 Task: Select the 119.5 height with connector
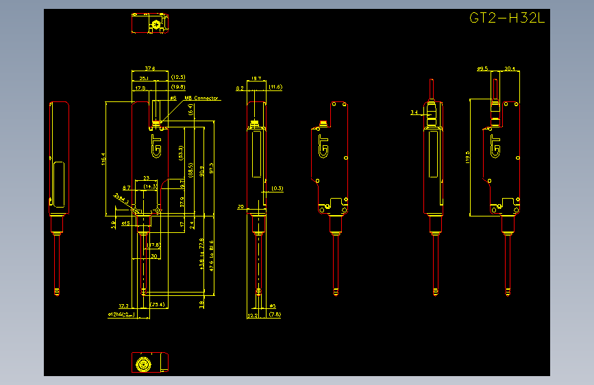(x=467, y=158)
